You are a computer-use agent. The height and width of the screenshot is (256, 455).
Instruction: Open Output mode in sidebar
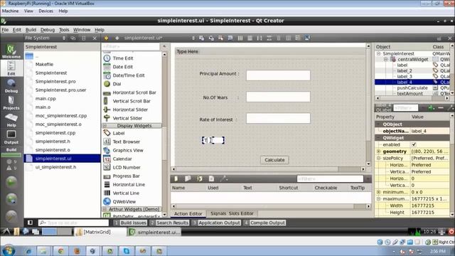coord(11,137)
